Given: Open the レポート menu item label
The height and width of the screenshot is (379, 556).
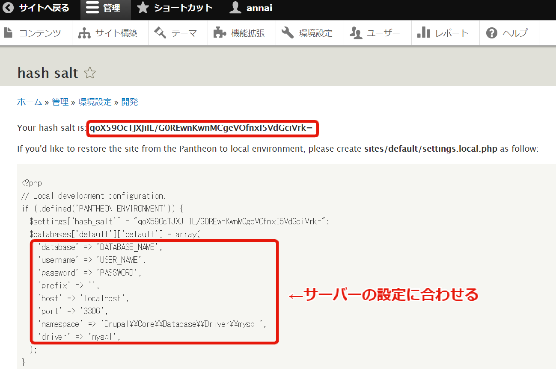Looking at the screenshot, I should click(452, 33).
